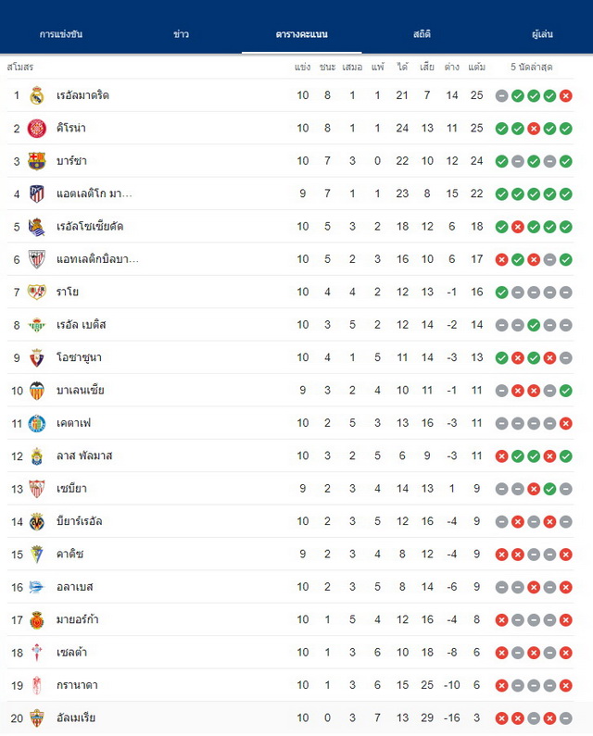Select the ผู้เล่น players tab
Viewport: 593px width, 736px height.
click(542, 34)
